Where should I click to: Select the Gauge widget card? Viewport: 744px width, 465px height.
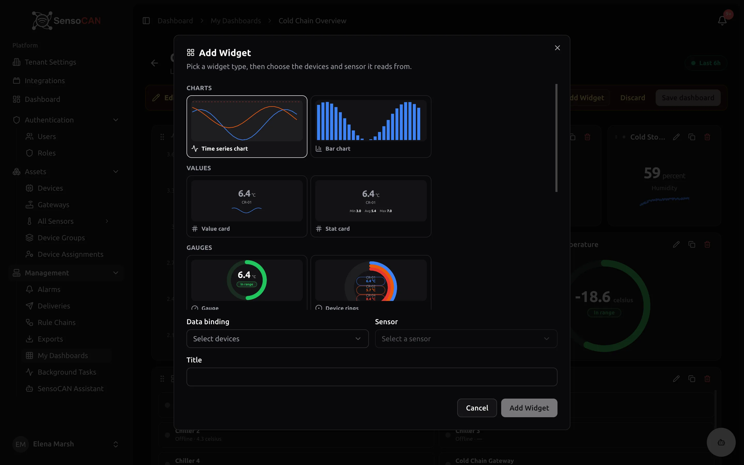tap(246, 282)
